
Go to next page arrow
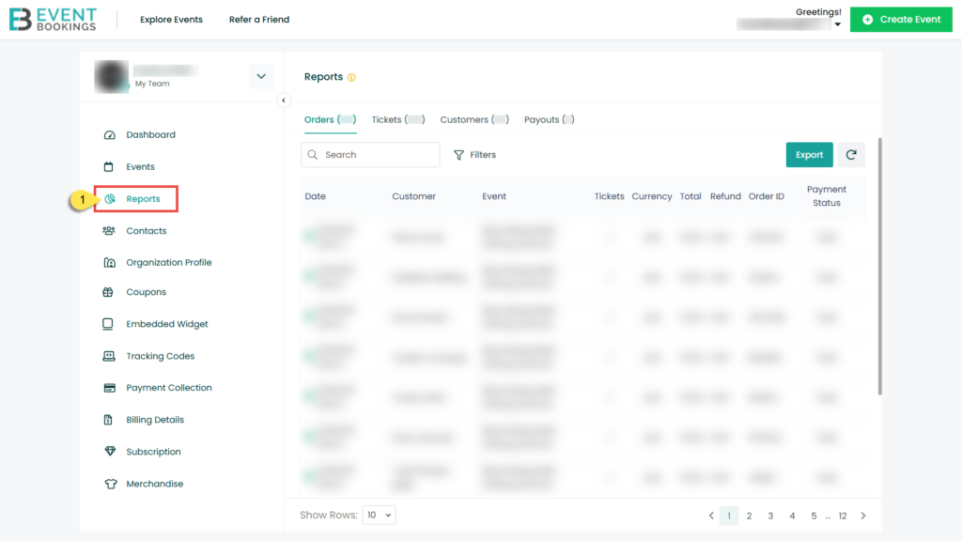click(863, 516)
